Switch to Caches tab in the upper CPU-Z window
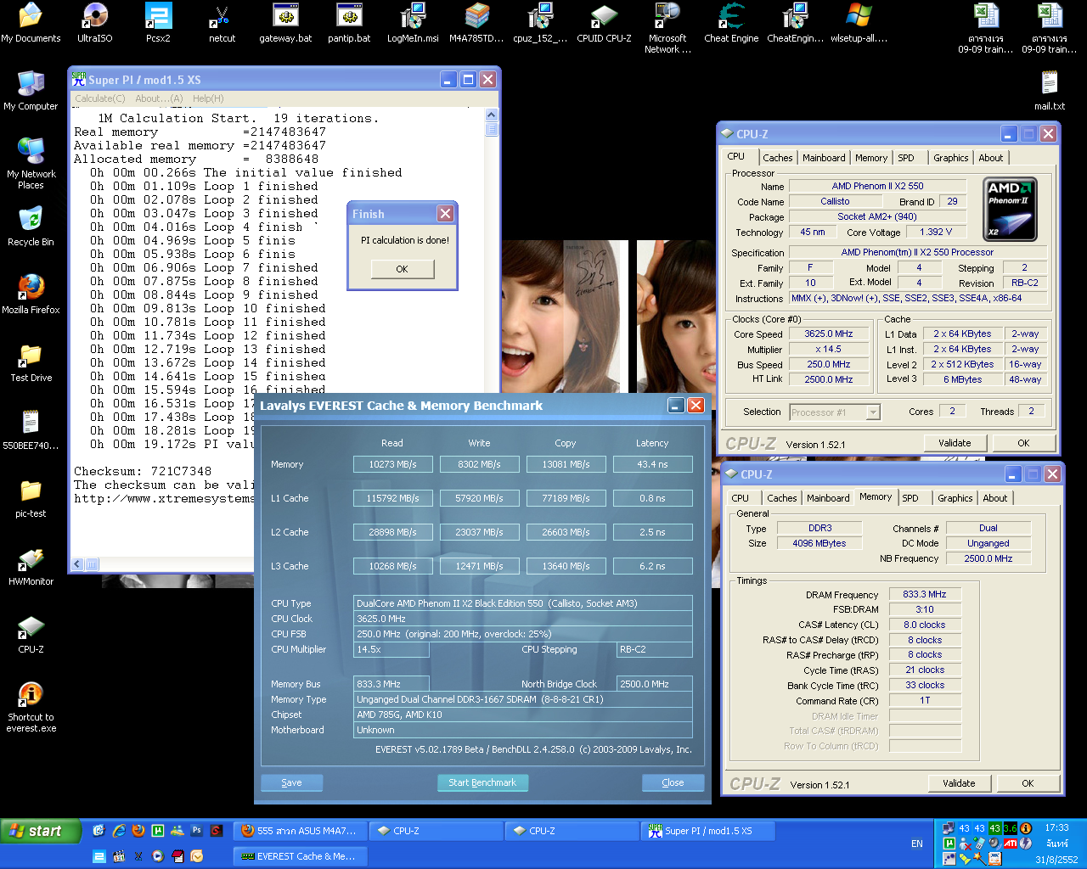 tap(777, 158)
